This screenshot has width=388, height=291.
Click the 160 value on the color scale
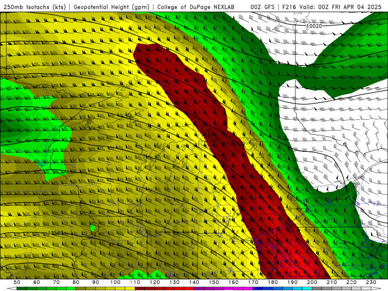tap(233, 282)
